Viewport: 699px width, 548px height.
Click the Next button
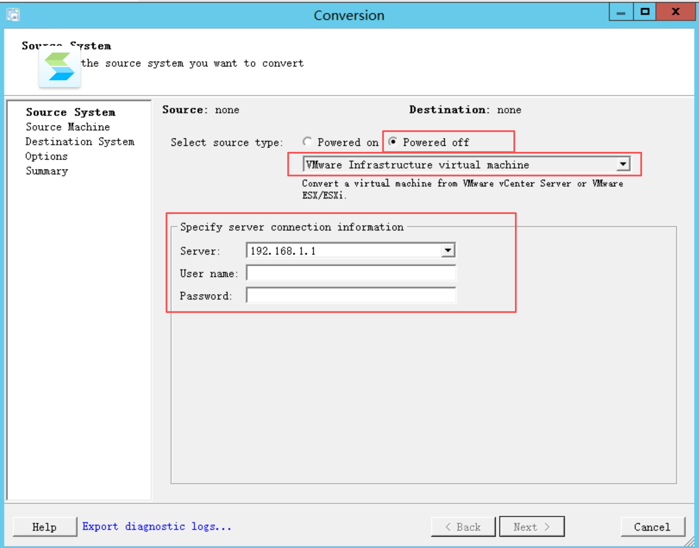532,527
